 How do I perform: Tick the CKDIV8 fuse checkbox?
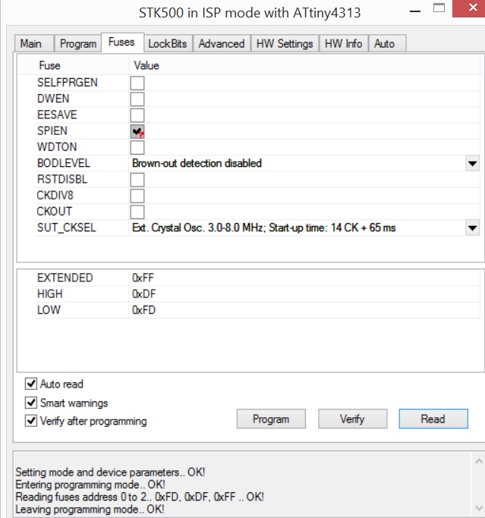pos(137,196)
